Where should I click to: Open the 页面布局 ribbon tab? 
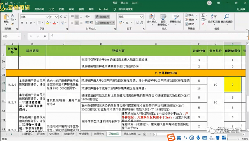point(39,9)
